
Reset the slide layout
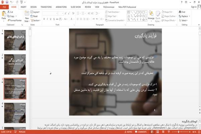pos(34,16)
